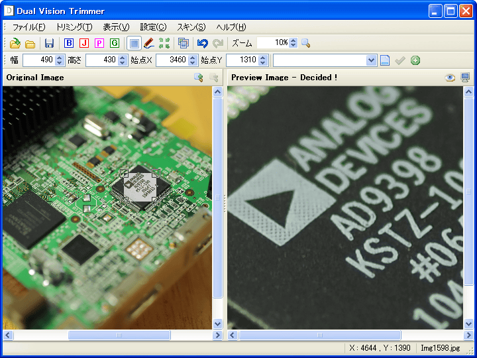Click Preview Image vertical scroll up arrow

coord(469,92)
